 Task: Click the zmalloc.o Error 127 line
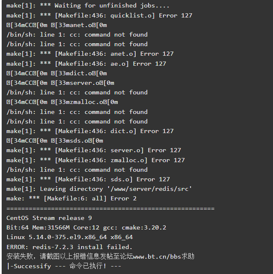pyautogui.click(x=95, y=160)
